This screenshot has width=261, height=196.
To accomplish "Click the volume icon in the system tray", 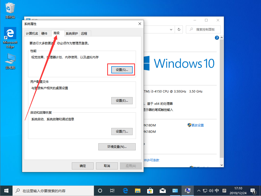I will point(211,190).
